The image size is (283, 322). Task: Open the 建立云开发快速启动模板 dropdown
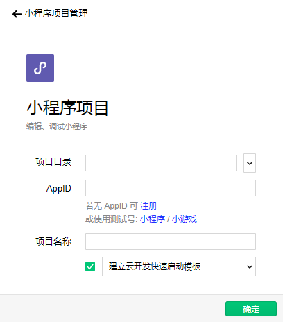tap(179, 266)
